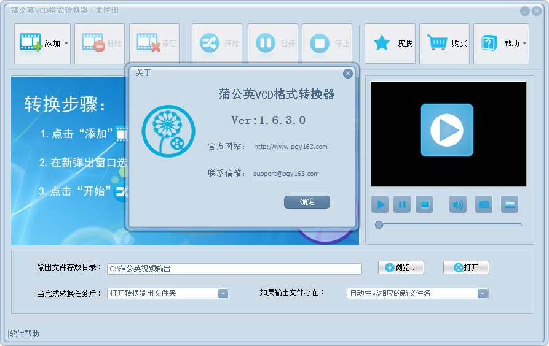Click the large play icon in preview
The height and width of the screenshot is (346, 549).
click(x=447, y=130)
